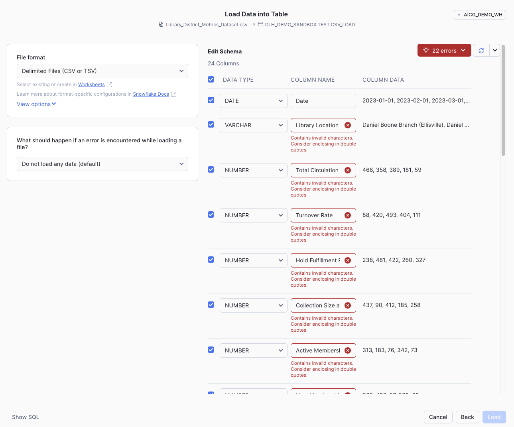This screenshot has height=427, width=514.
Task: Click the Back button
Action: [x=467, y=417]
